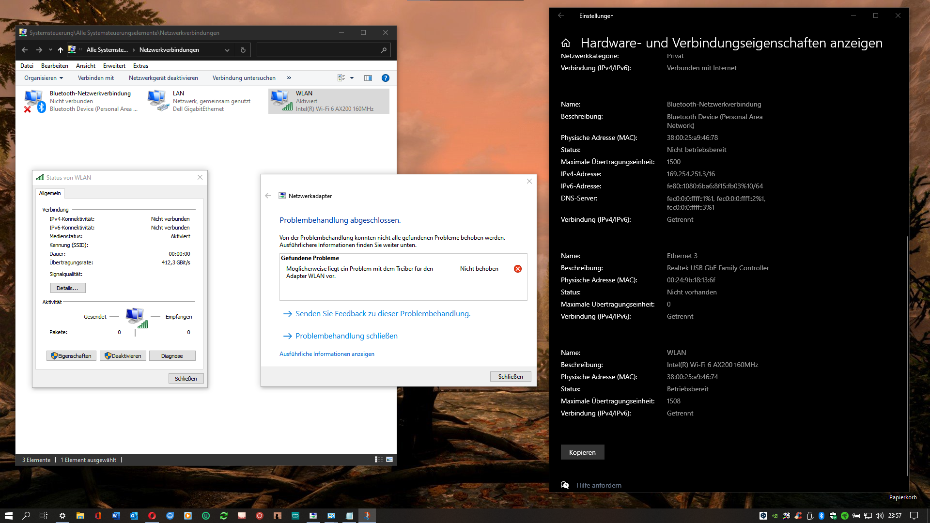Image resolution: width=930 pixels, height=523 pixels.
Task: Click the Diagnose button
Action: point(172,356)
